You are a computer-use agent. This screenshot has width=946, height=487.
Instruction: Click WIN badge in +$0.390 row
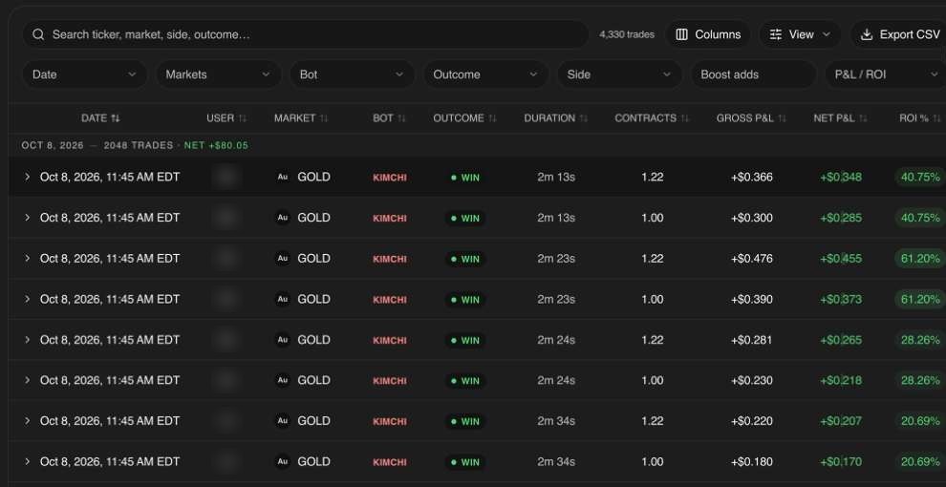tap(465, 300)
